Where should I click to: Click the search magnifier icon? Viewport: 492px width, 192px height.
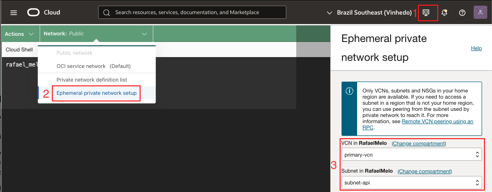pyautogui.click(x=107, y=13)
